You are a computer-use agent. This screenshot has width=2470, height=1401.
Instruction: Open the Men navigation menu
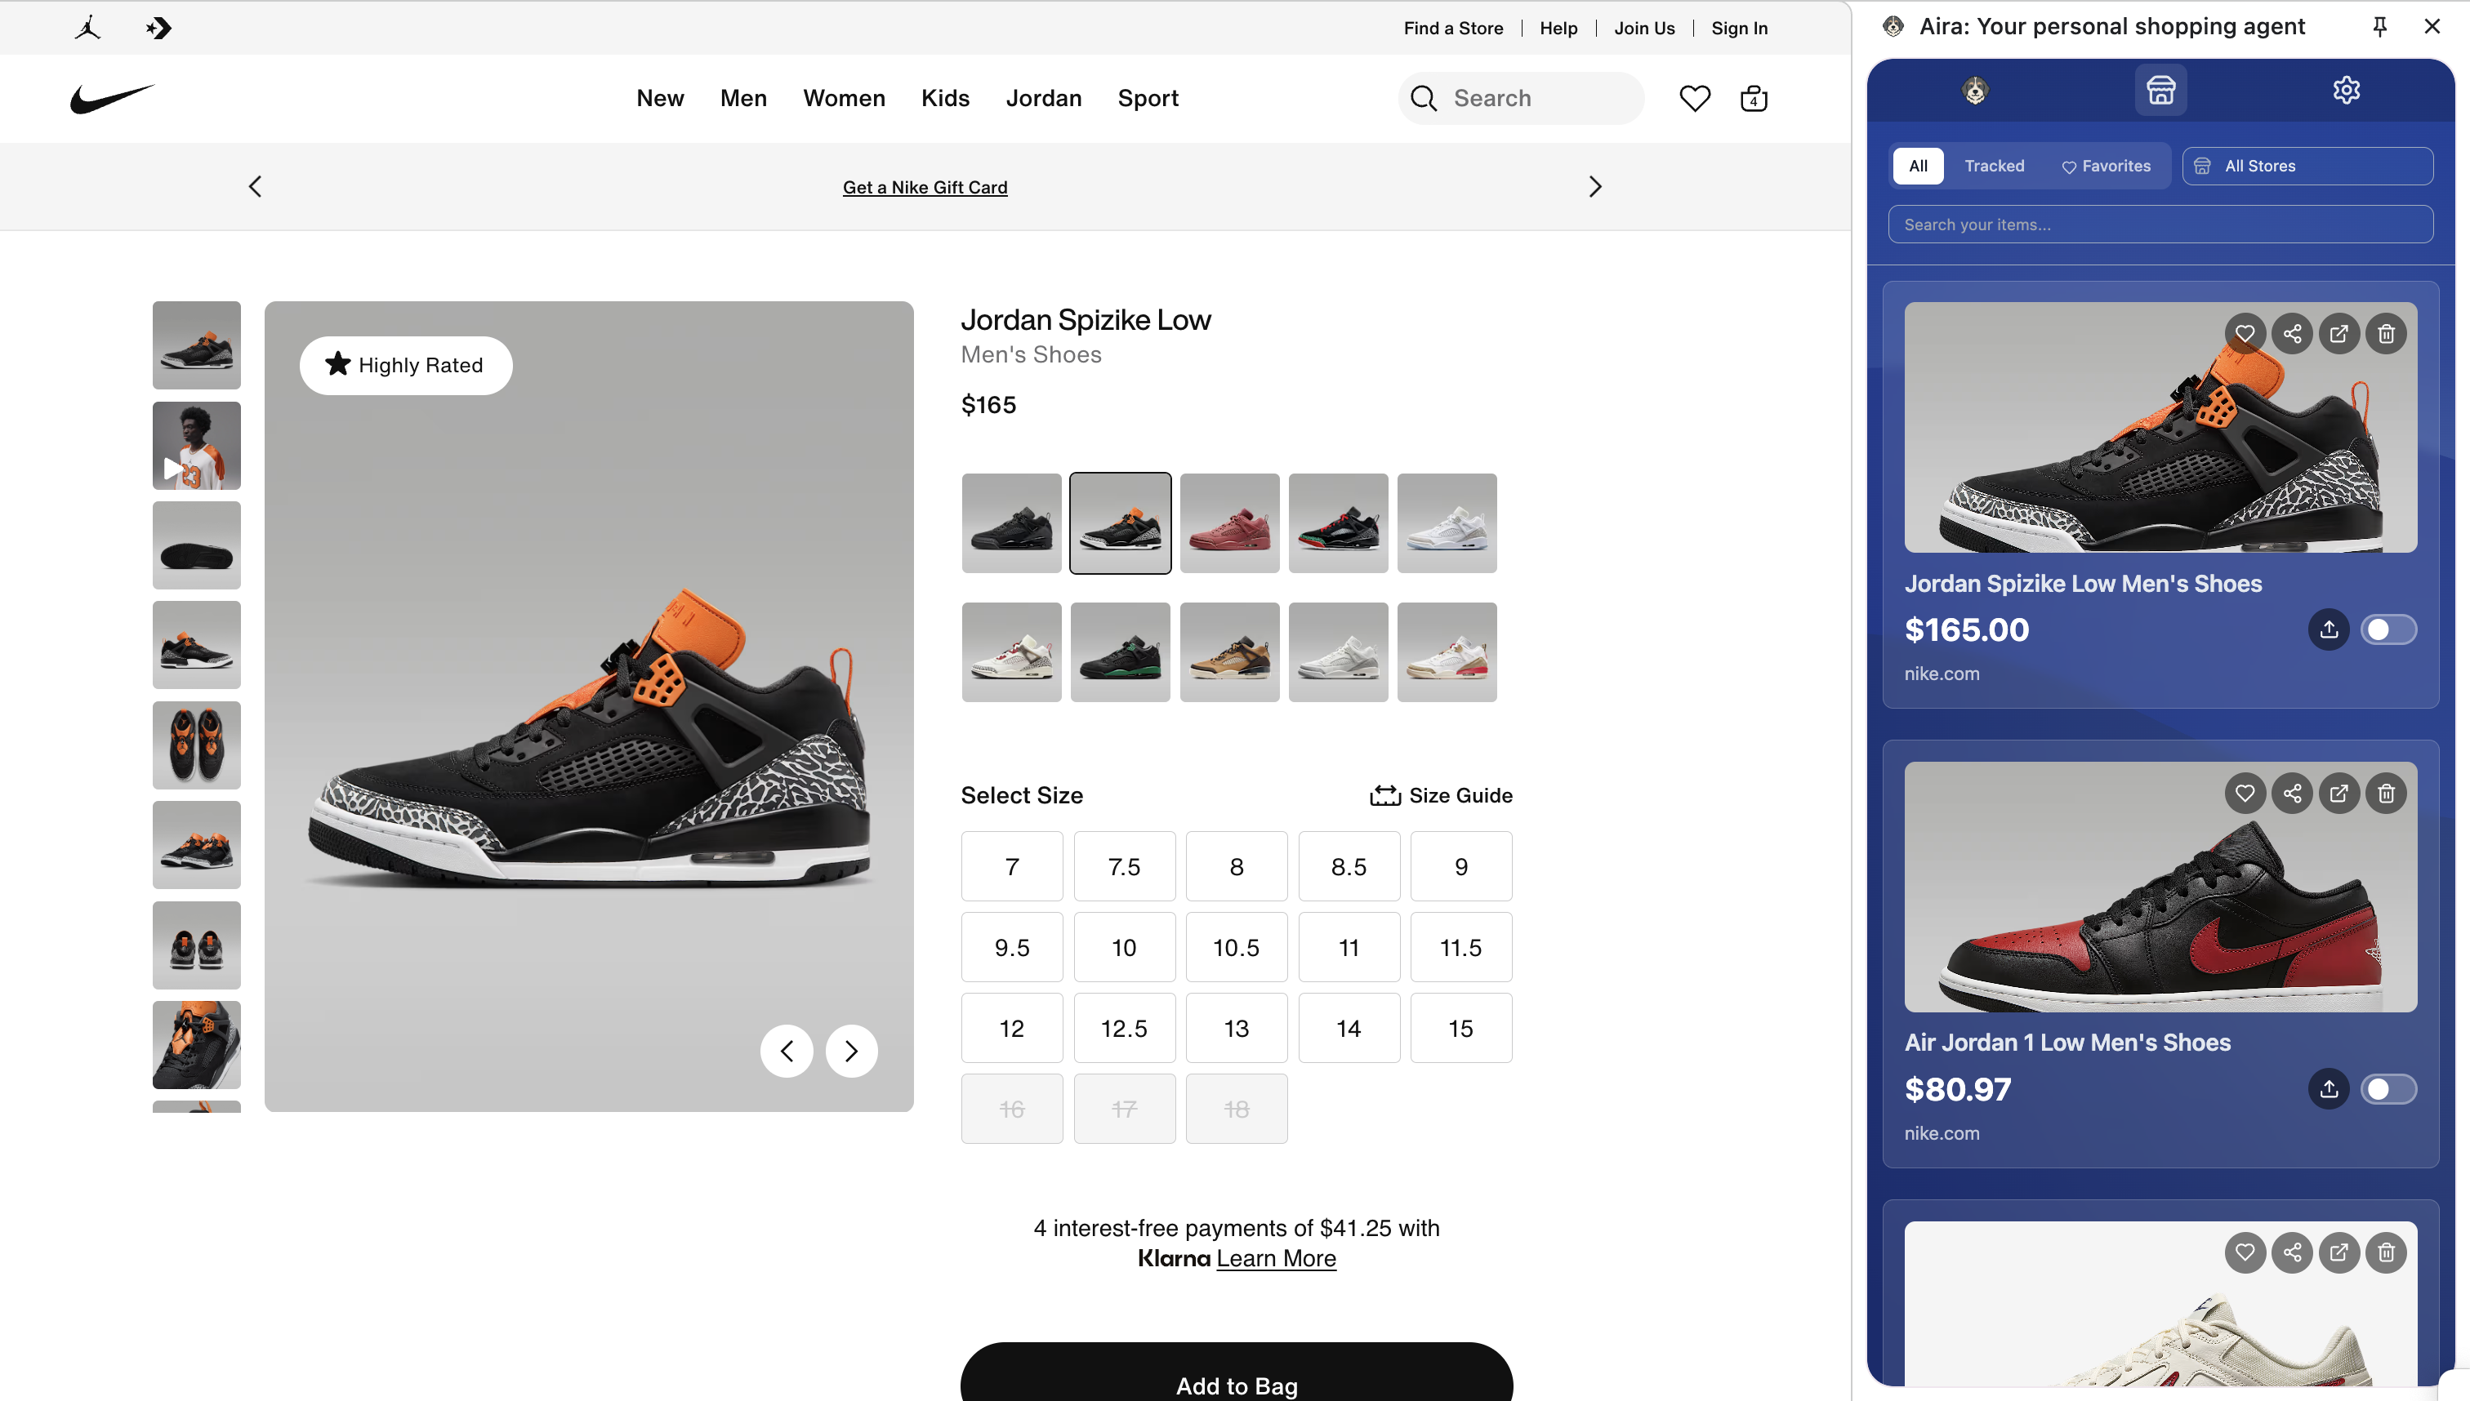pyautogui.click(x=743, y=98)
